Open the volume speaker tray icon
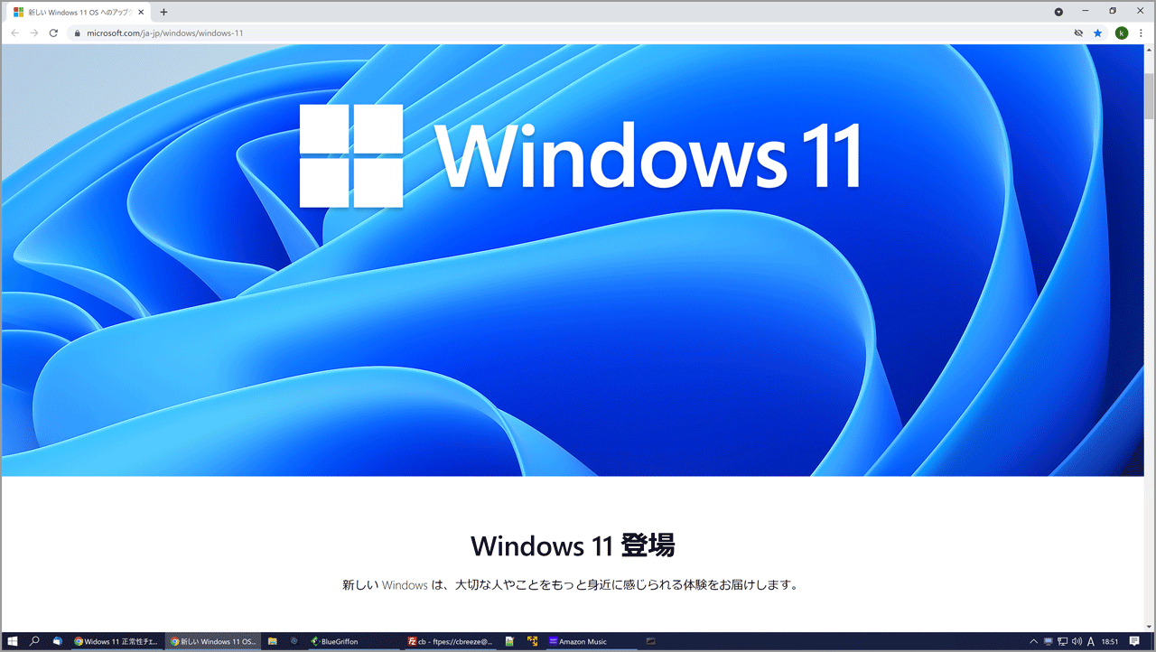The image size is (1156, 652). [x=1077, y=641]
